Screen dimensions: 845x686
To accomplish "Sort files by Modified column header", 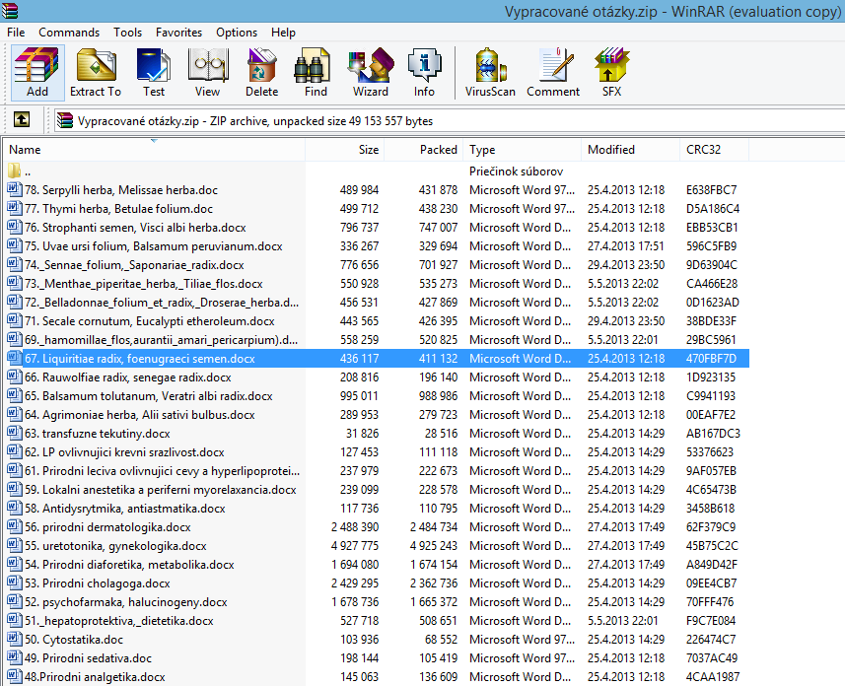I will coord(630,149).
